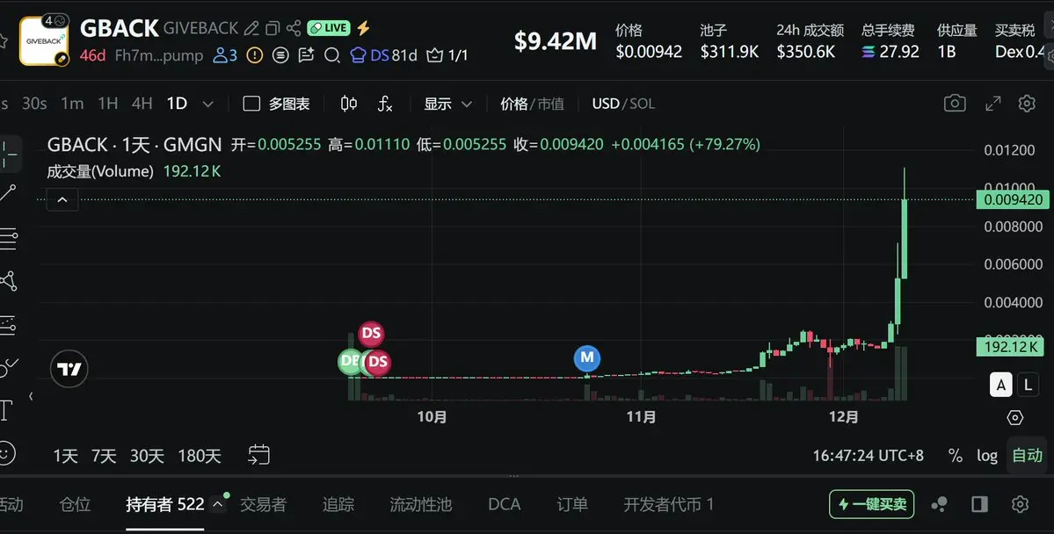Click the crown 1/1 indicator

click(447, 55)
